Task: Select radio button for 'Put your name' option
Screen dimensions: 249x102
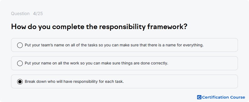Action: tap(20, 63)
